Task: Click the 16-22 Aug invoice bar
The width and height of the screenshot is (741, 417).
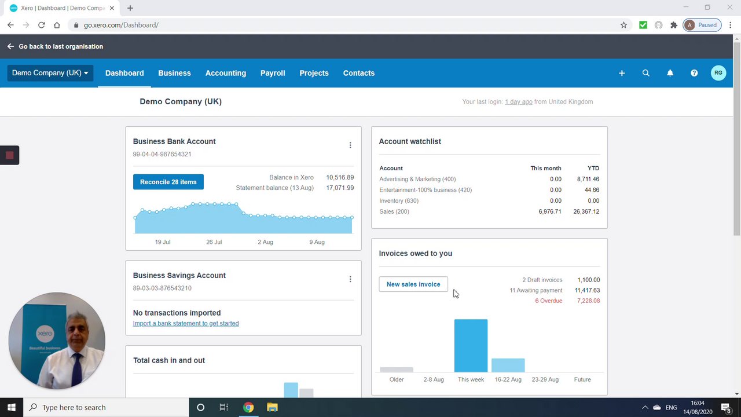Action: [508, 365]
